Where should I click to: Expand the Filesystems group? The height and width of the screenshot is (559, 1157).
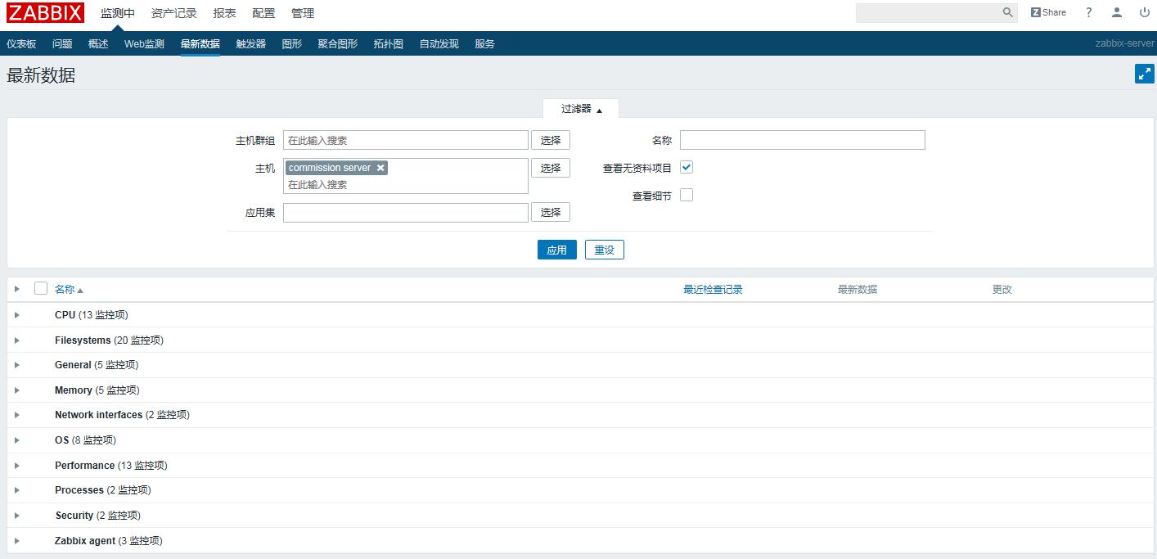tap(16, 340)
